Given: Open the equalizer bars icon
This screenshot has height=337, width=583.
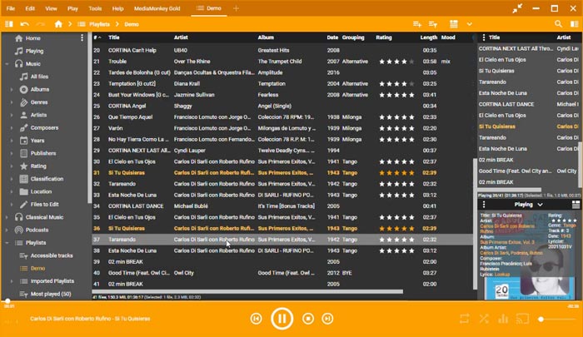Looking at the screenshot, I should pyautogui.click(x=503, y=319).
